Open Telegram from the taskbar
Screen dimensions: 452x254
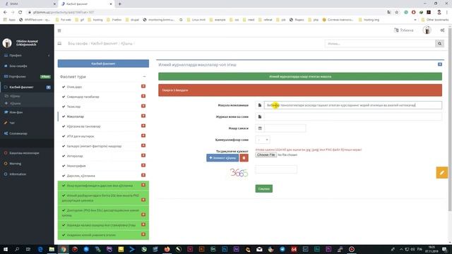pyautogui.click(x=282, y=249)
